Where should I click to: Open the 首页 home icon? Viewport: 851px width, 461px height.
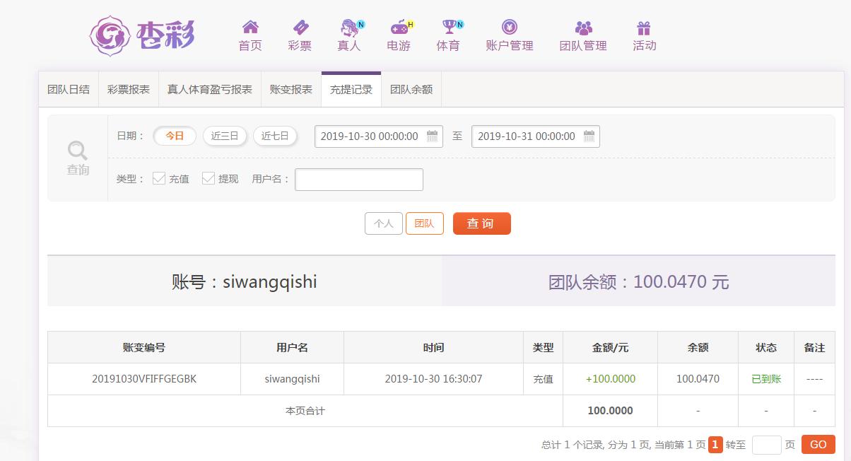pos(250,27)
